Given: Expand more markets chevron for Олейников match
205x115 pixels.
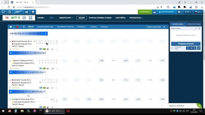Looking at the screenshot, I should coord(56,69).
